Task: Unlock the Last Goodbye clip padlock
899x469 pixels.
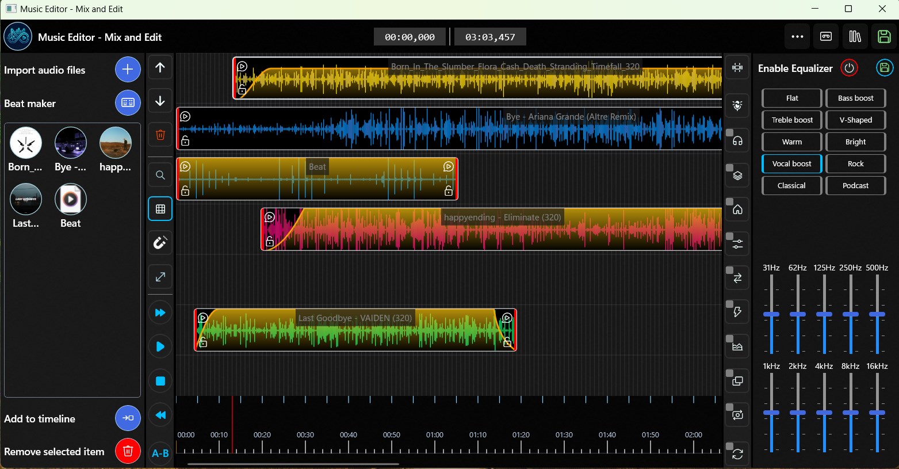Action: click(x=204, y=342)
